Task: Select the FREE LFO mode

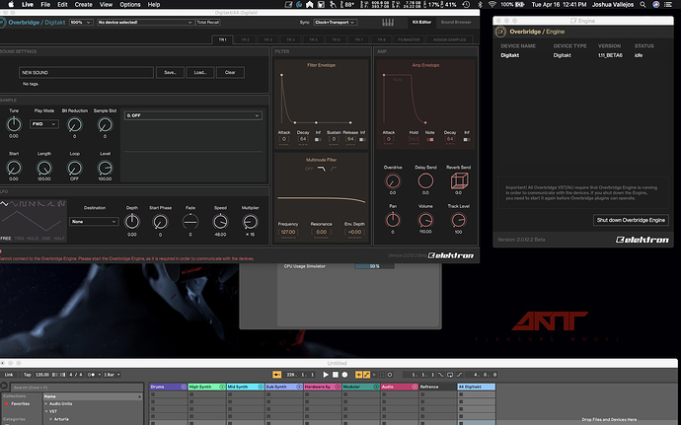Action: tap(7, 238)
